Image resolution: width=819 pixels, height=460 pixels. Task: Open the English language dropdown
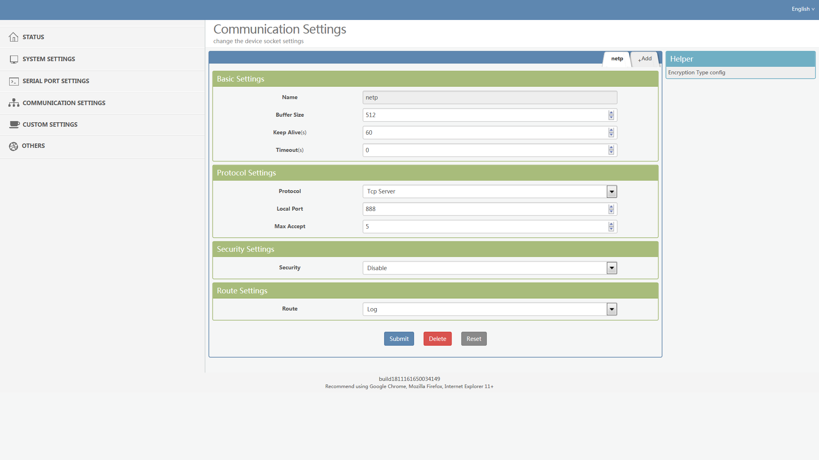tap(803, 9)
